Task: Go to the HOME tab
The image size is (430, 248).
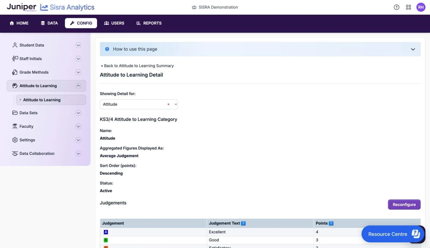Action: tap(19, 23)
